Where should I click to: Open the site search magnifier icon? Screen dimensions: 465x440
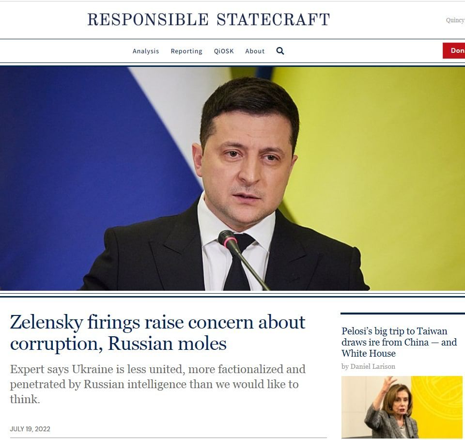click(280, 51)
